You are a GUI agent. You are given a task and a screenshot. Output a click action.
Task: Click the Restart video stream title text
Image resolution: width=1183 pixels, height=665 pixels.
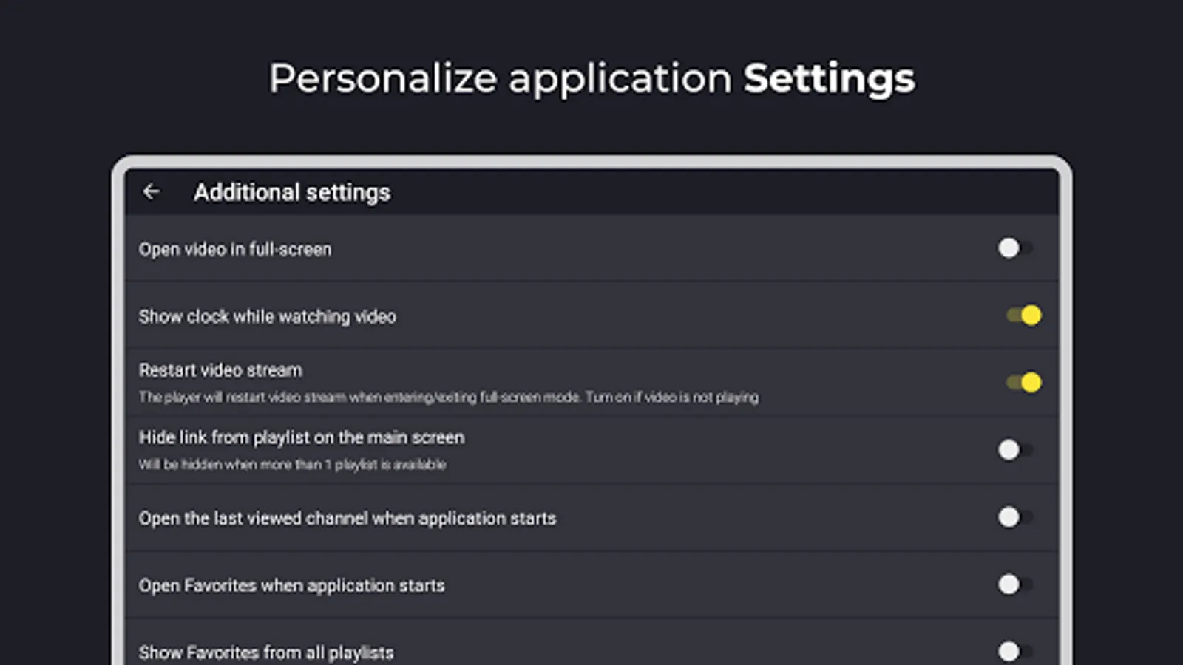220,370
